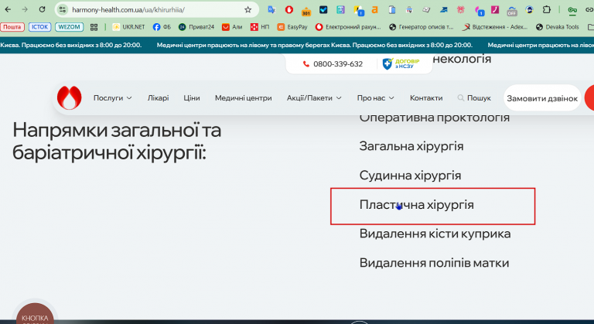Expand the Послуги dropdown menu

[x=112, y=97]
